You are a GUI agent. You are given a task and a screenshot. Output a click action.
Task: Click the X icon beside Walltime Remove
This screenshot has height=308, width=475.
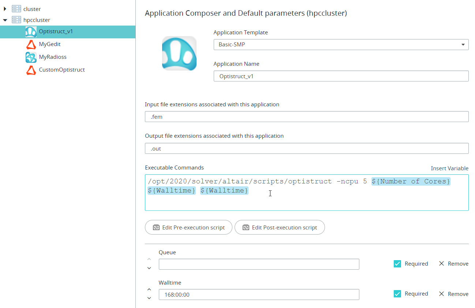441,294
